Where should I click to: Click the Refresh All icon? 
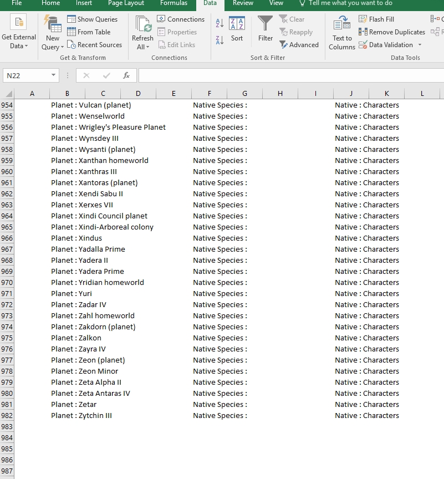click(144, 24)
